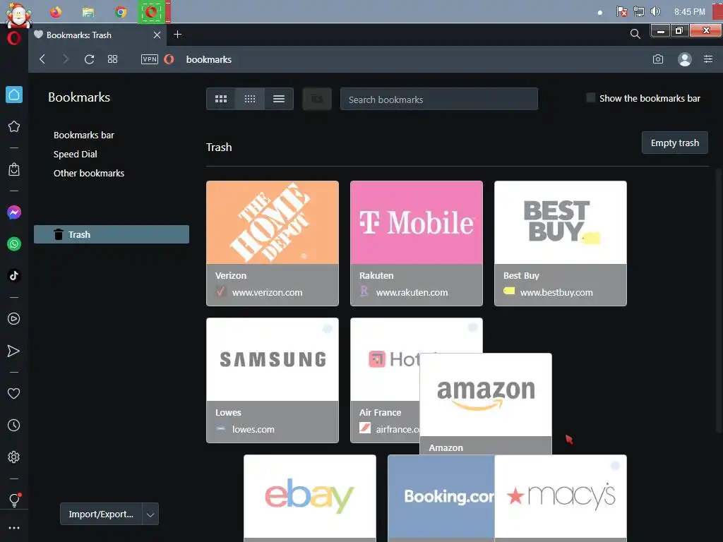Launch Firefox from the taskbar
Image resolution: width=723 pixels, height=542 pixels.
(56, 11)
